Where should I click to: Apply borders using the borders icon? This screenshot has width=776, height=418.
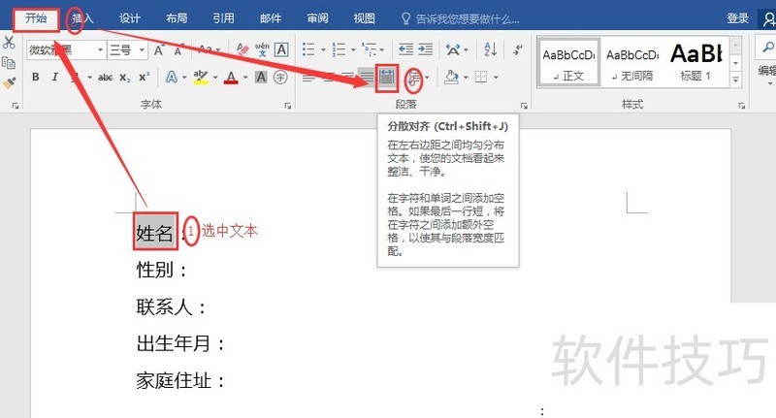click(x=480, y=77)
